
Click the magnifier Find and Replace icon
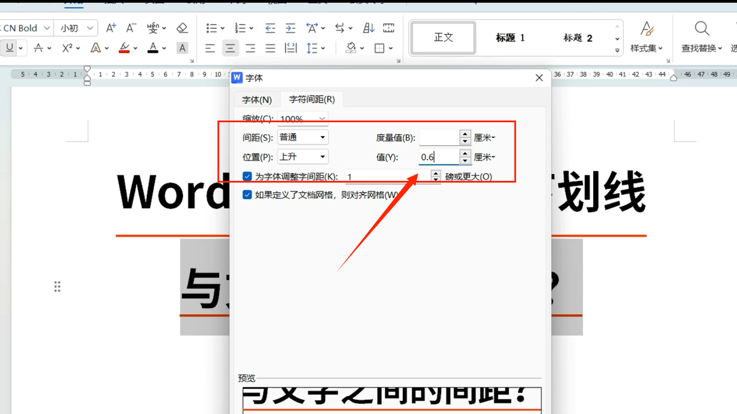[702, 28]
